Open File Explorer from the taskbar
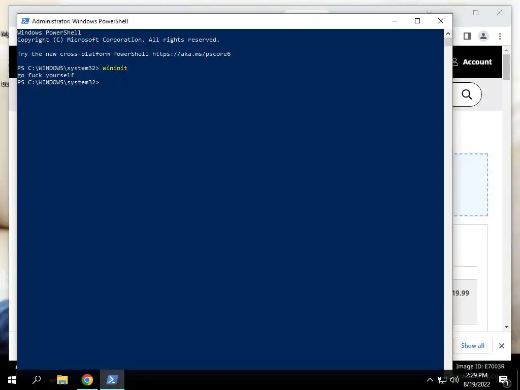 coord(62,380)
